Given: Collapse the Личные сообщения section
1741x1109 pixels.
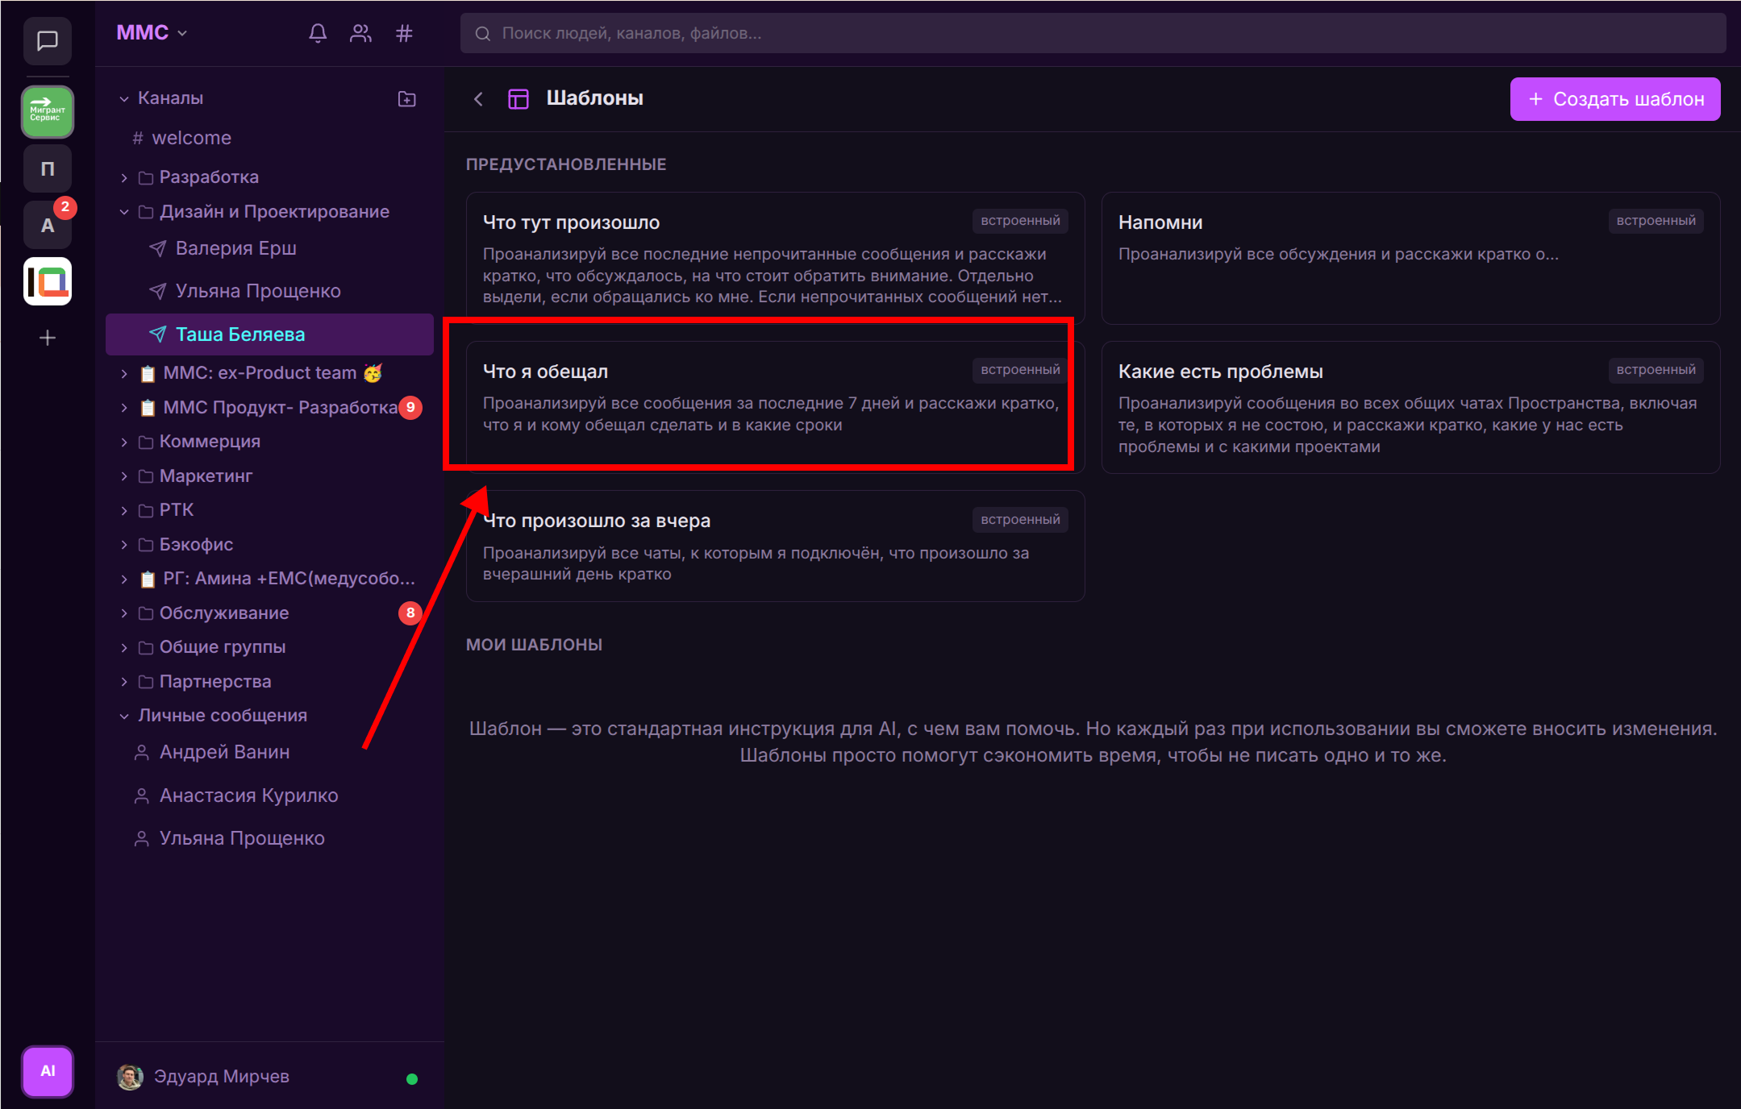Looking at the screenshot, I should pos(124,716).
